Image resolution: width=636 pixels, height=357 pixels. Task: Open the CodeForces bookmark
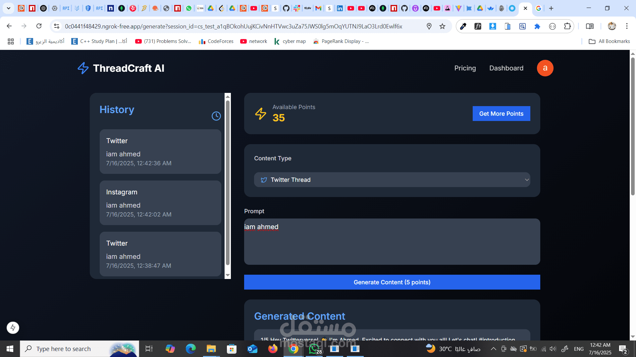(216, 41)
